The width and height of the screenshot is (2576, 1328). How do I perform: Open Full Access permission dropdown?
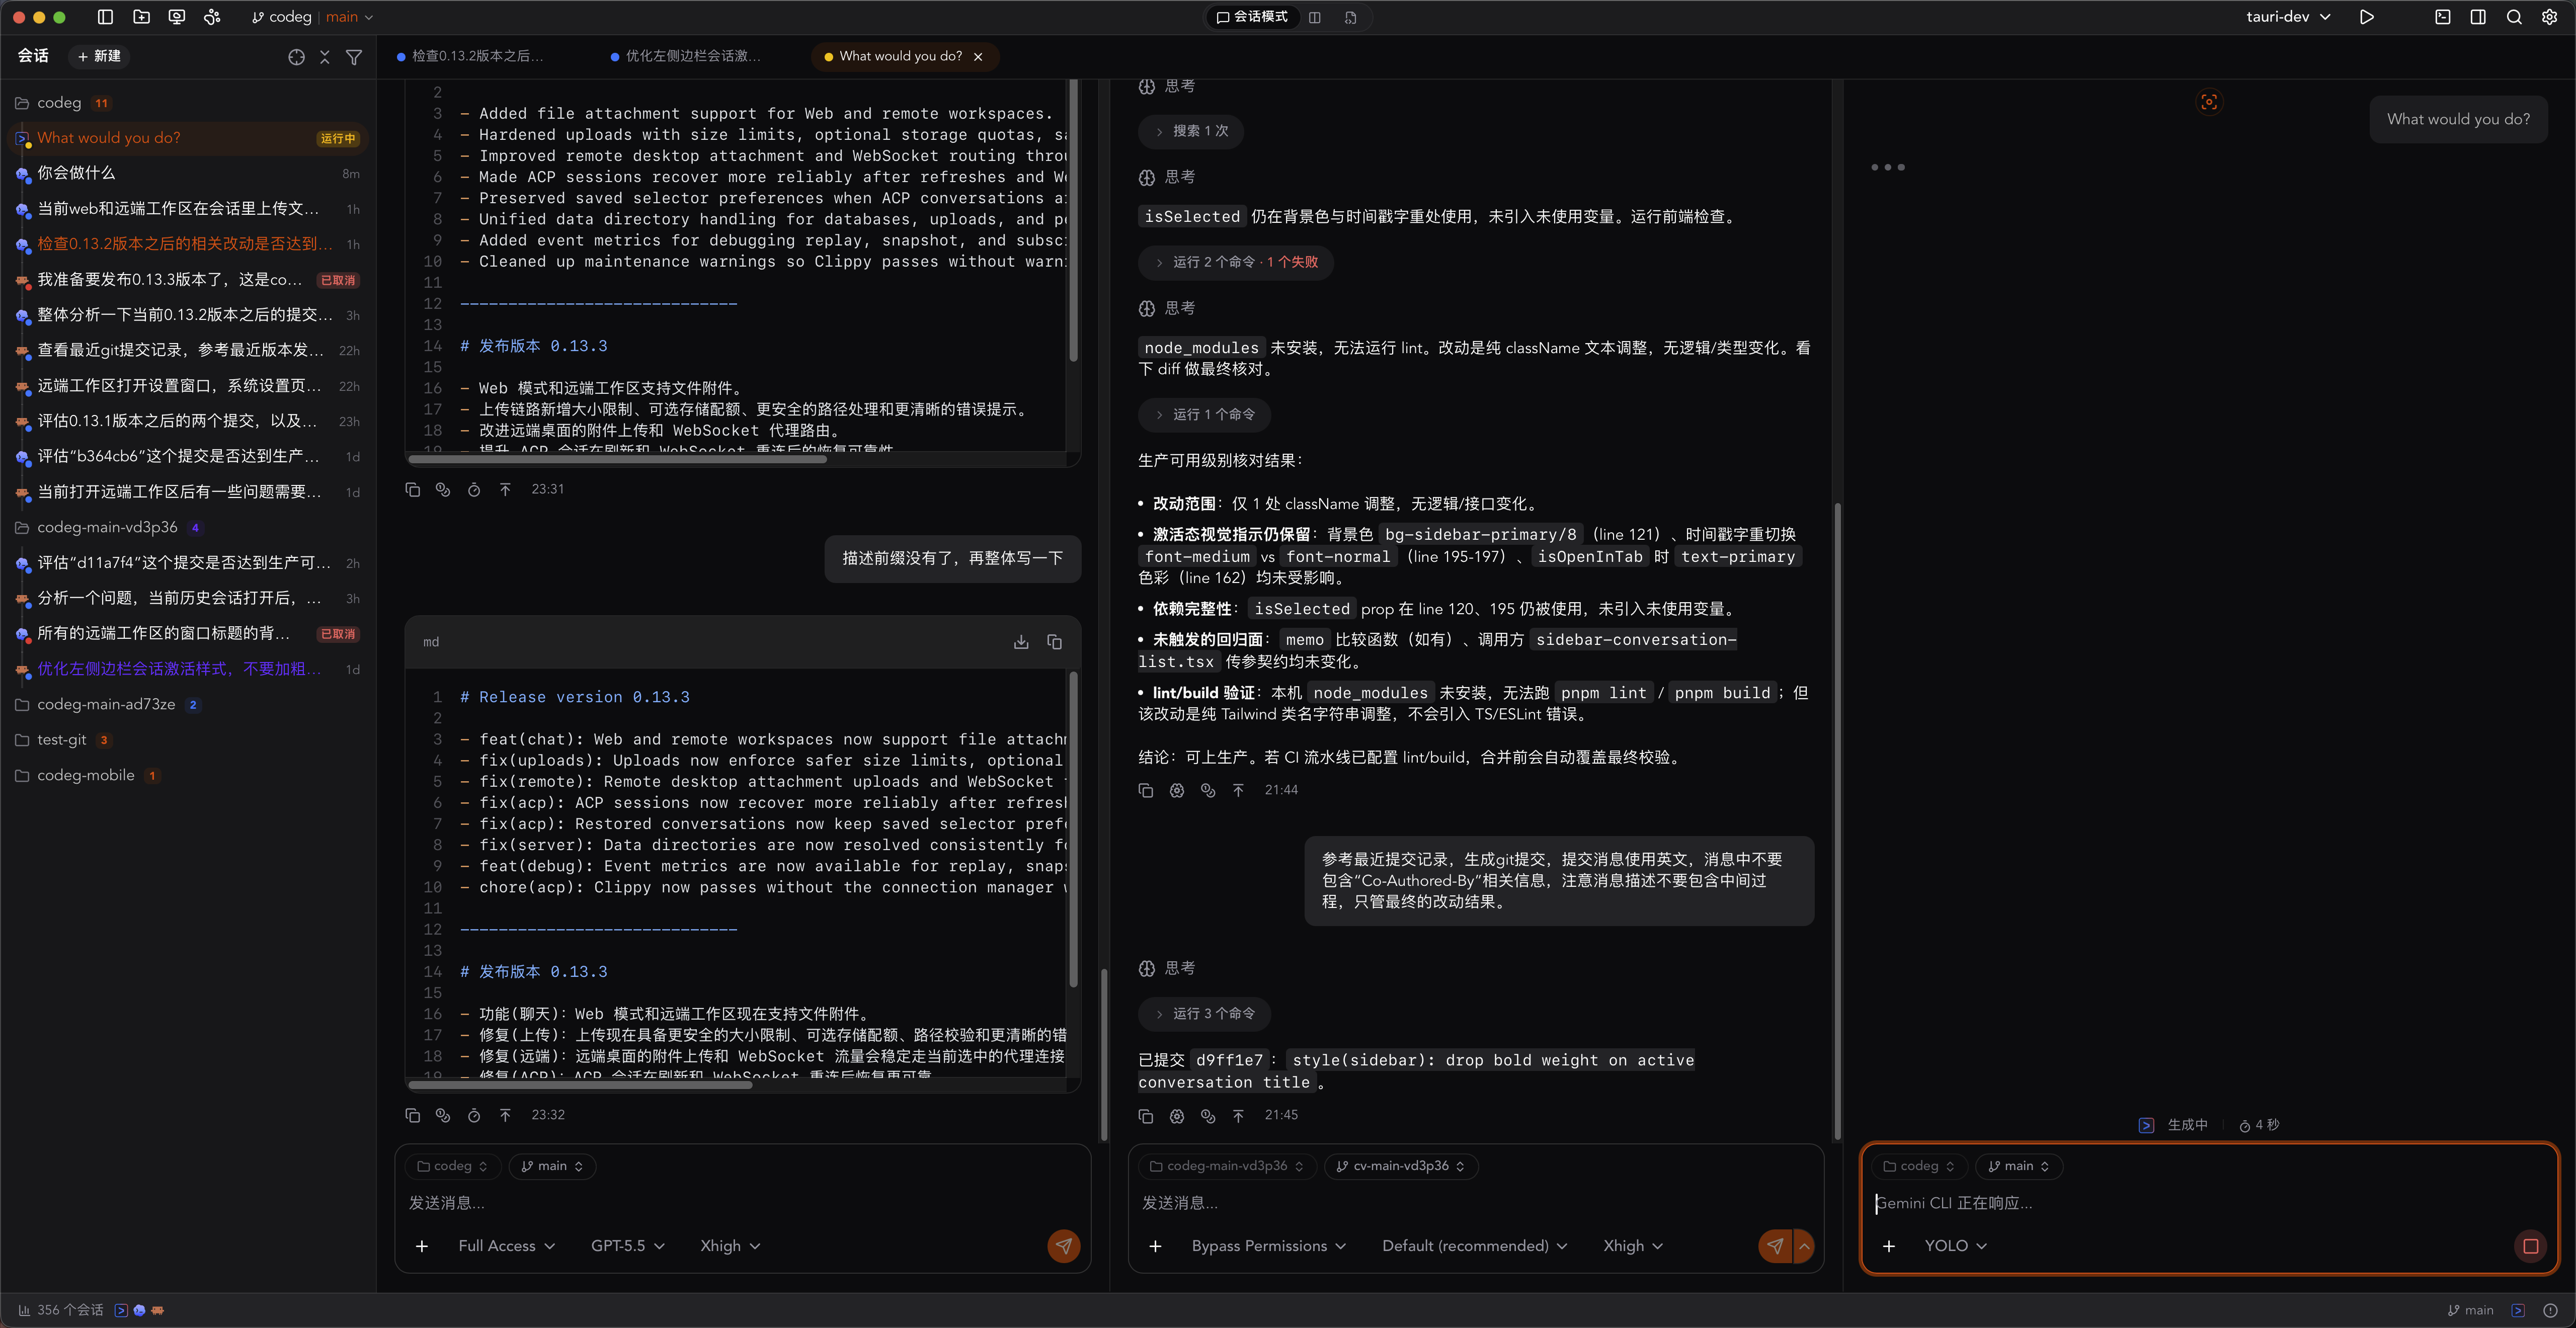506,1246
